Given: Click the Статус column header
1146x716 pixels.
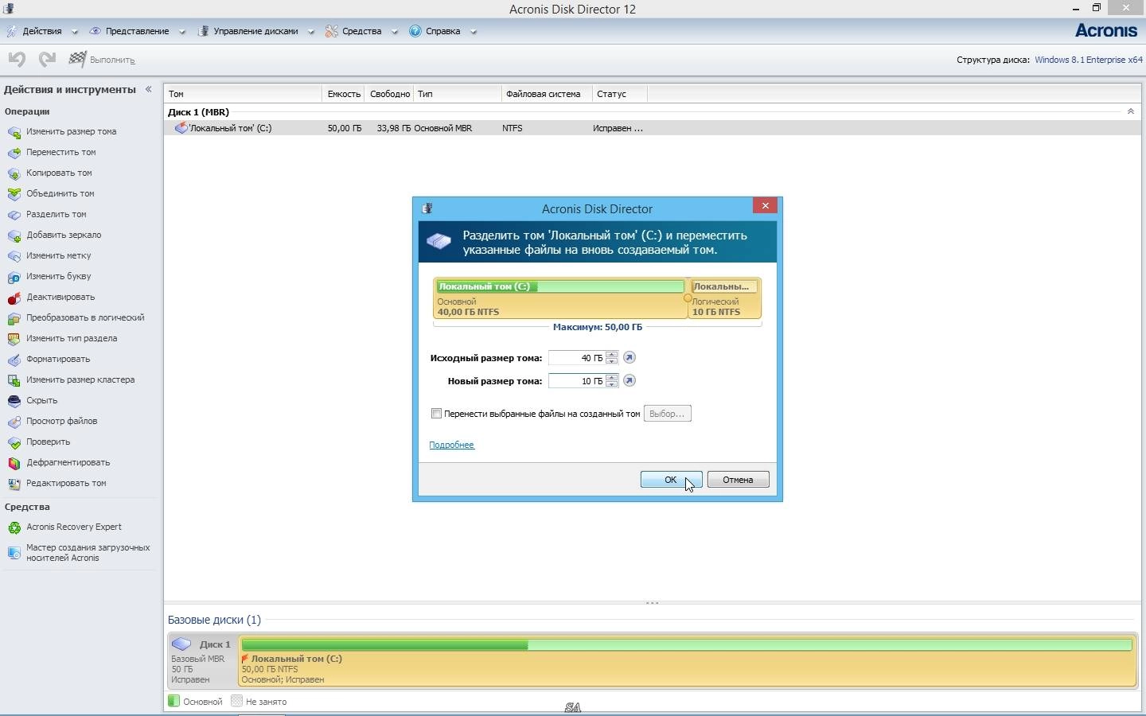Looking at the screenshot, I should click(619, 94).
